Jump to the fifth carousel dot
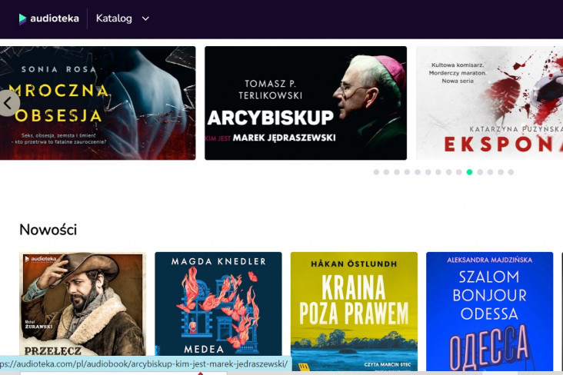This screenshot has width=563, height=375. 418,172
